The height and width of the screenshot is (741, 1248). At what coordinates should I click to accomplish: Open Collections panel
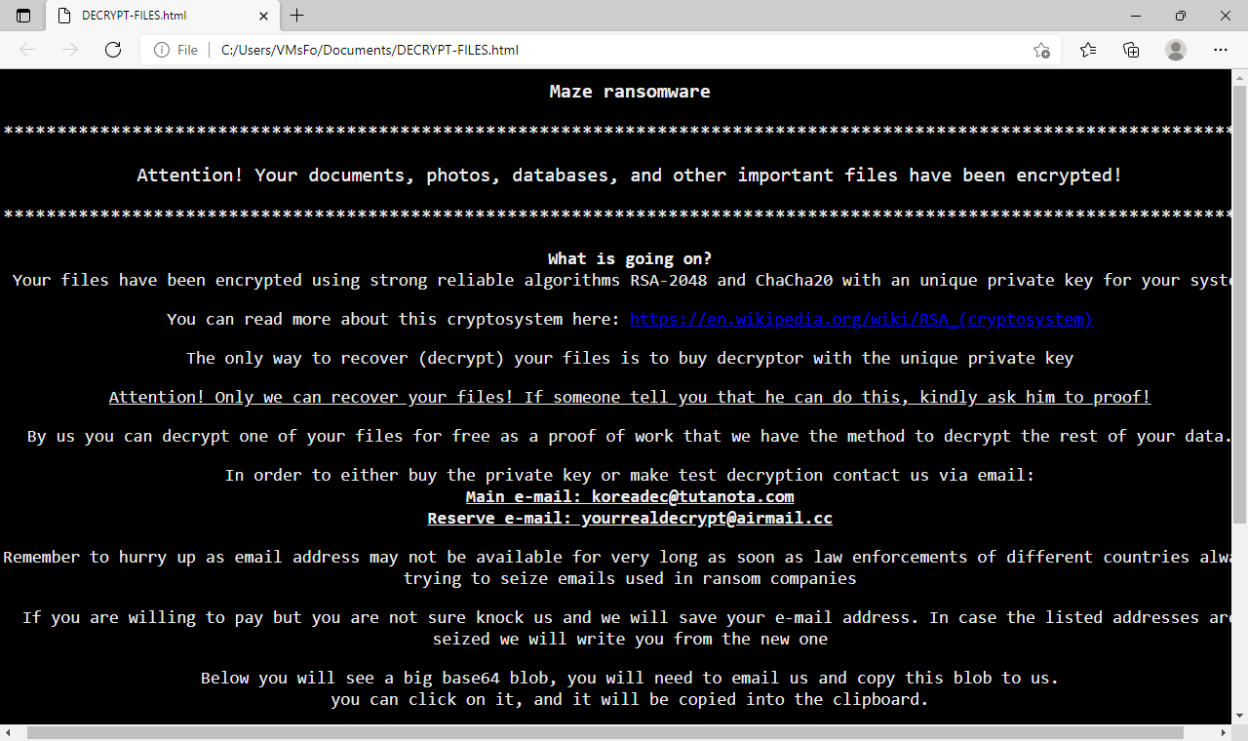click(x=1131, y=50)
